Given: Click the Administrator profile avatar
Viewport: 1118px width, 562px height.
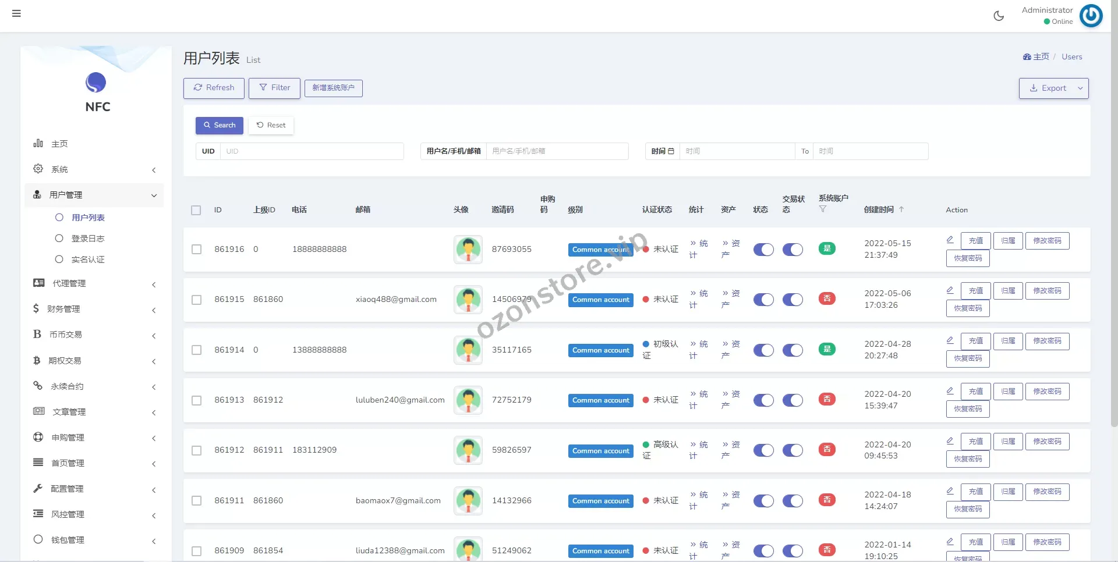Looking at the screenshot, I should (x=1091, y=16).
